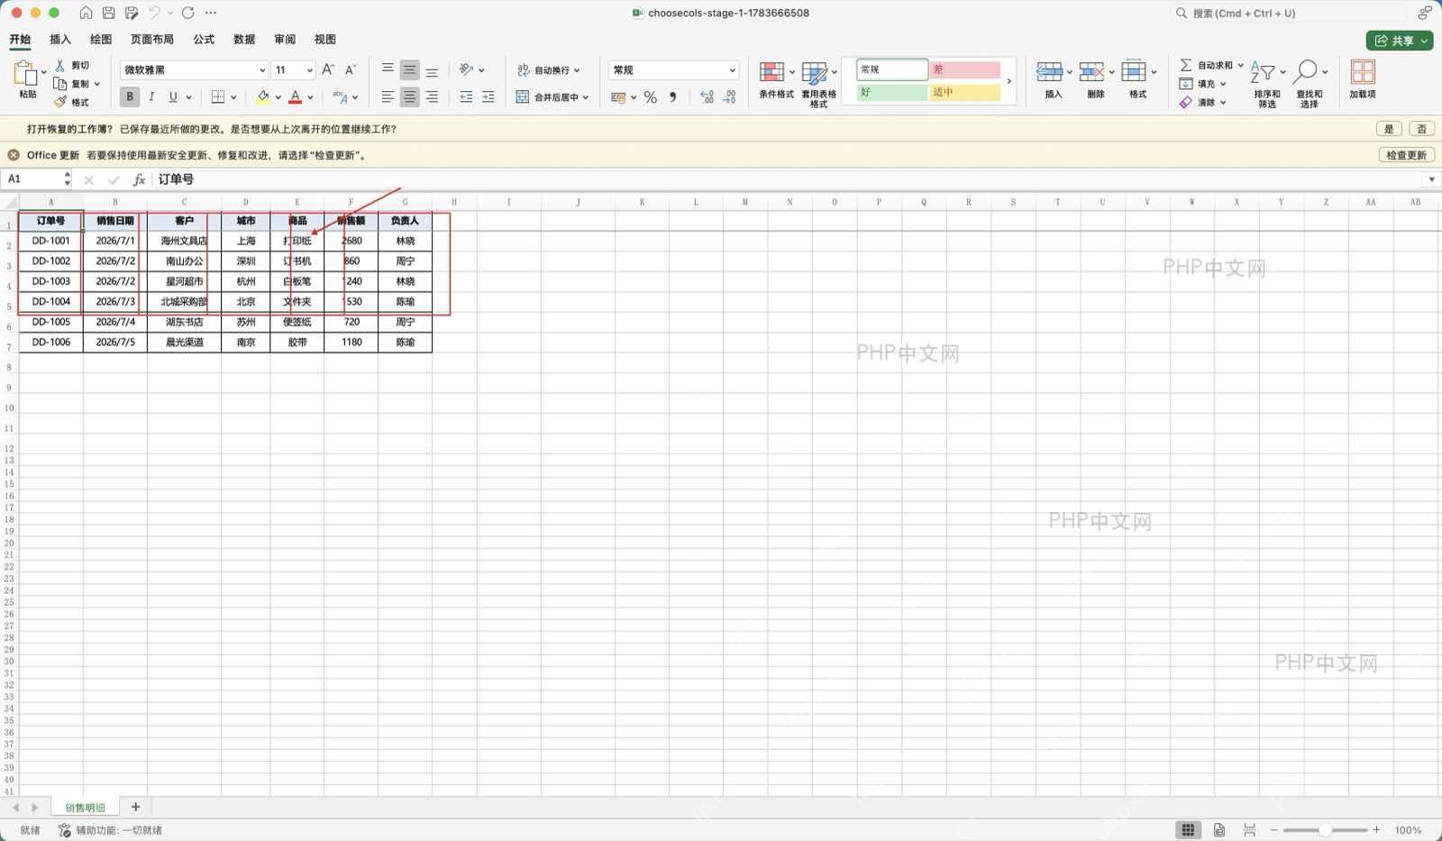Expand the cell styles gallery arrow
The image size is (1442, 841).
point(1009,81)
